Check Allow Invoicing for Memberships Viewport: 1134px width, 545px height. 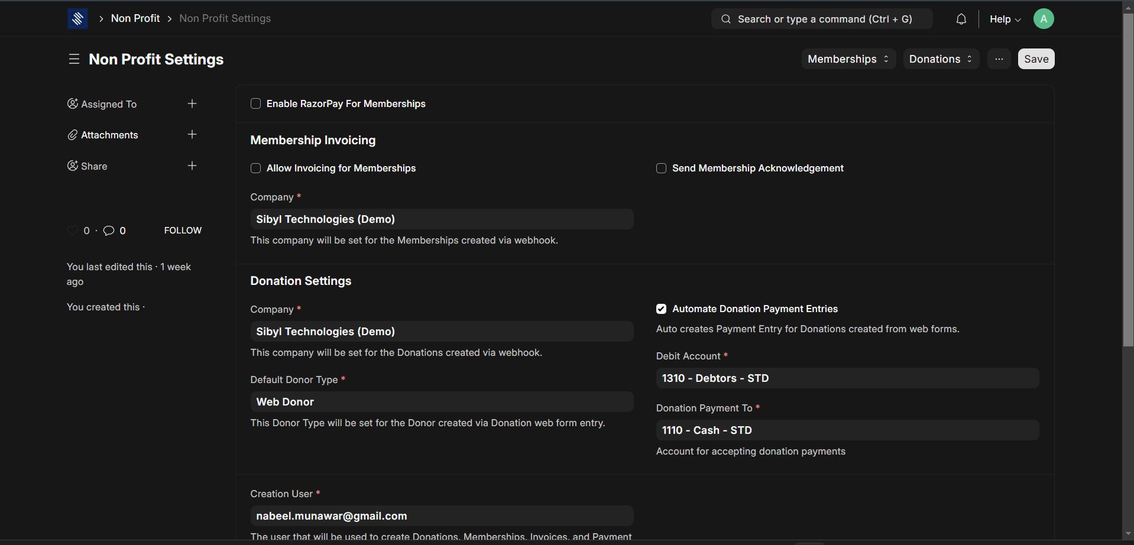click(x=255, y=168)
